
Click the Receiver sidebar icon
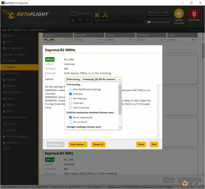(x=4, y=80)
